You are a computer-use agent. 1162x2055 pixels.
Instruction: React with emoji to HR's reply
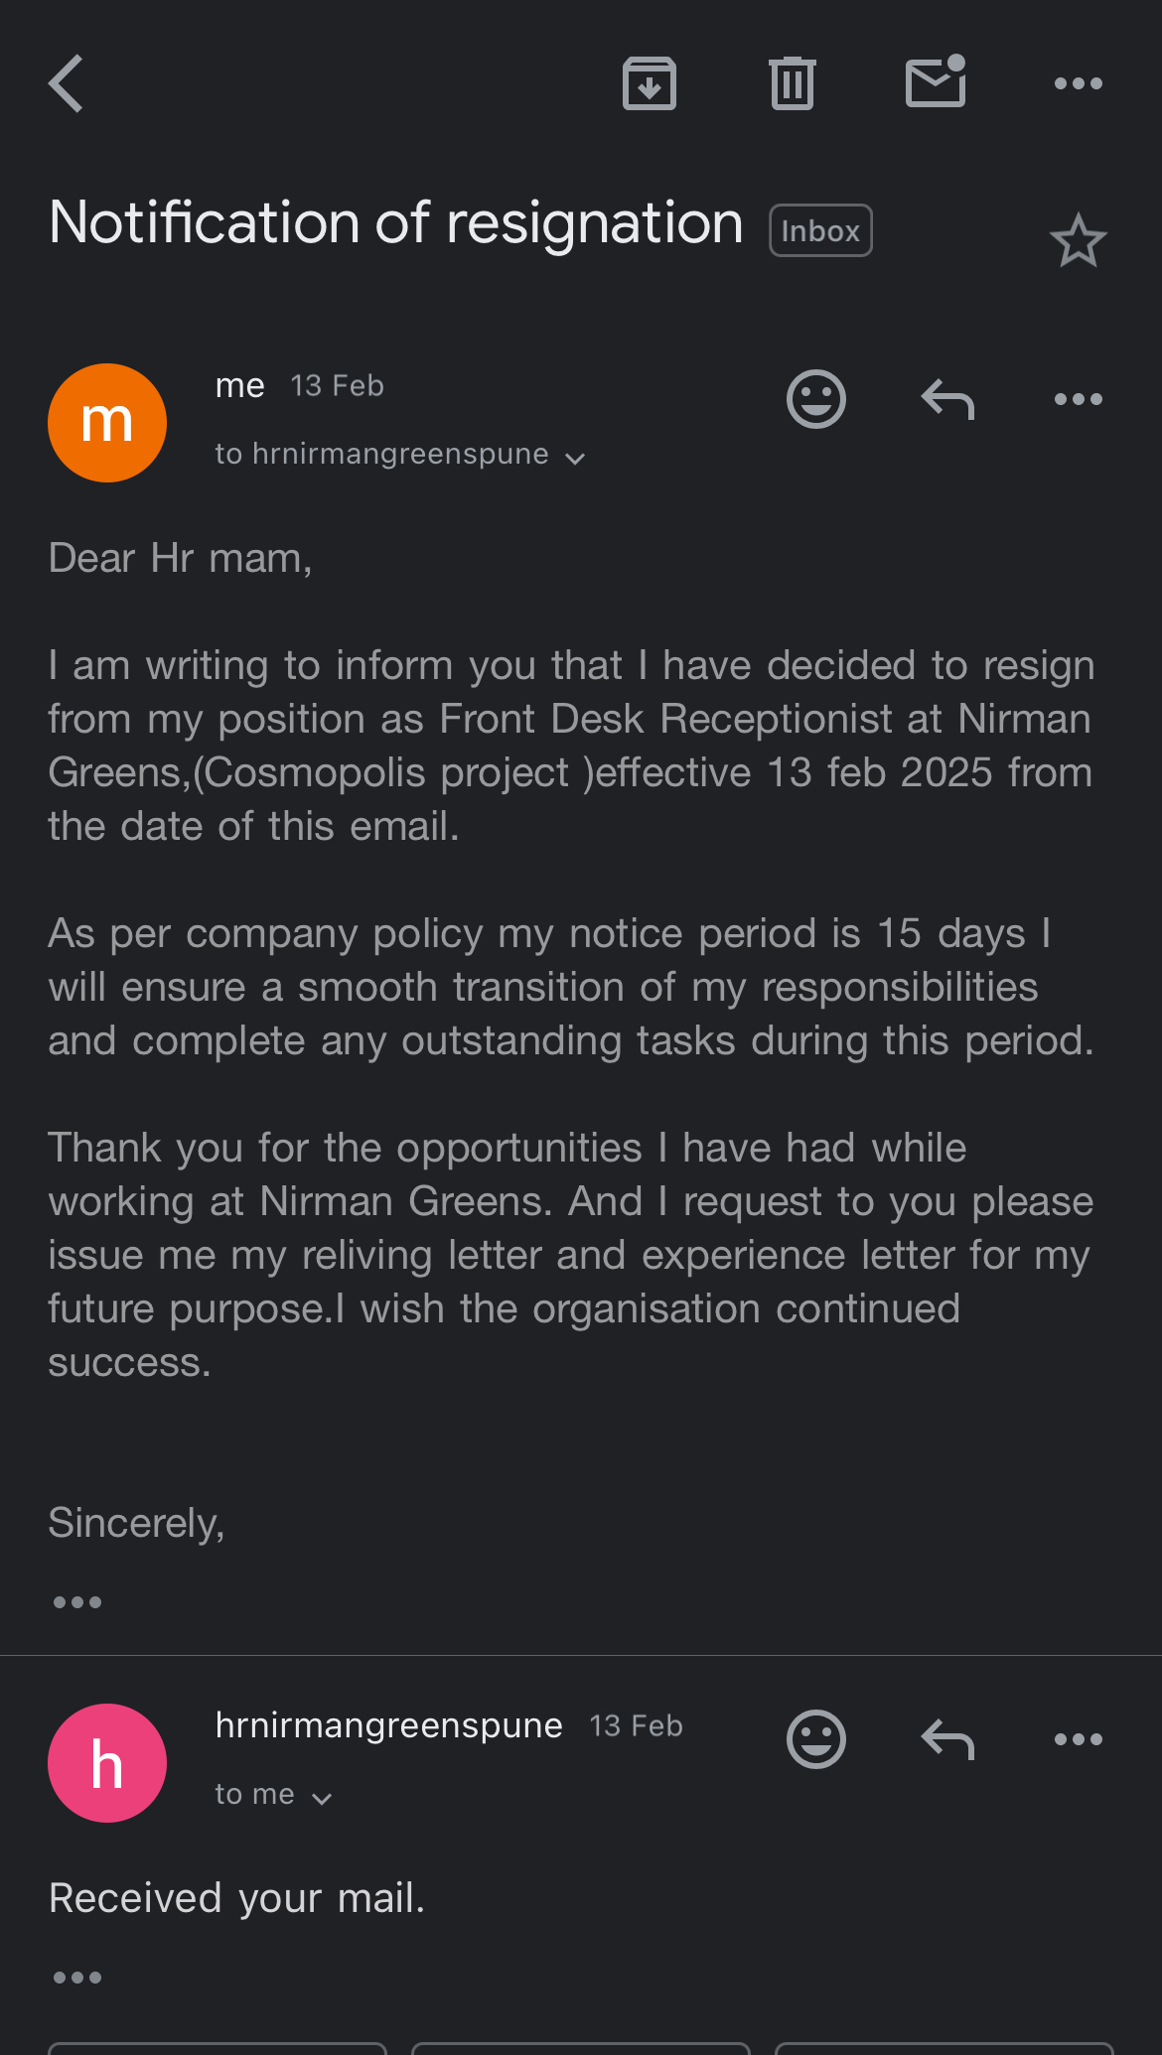815,1739
